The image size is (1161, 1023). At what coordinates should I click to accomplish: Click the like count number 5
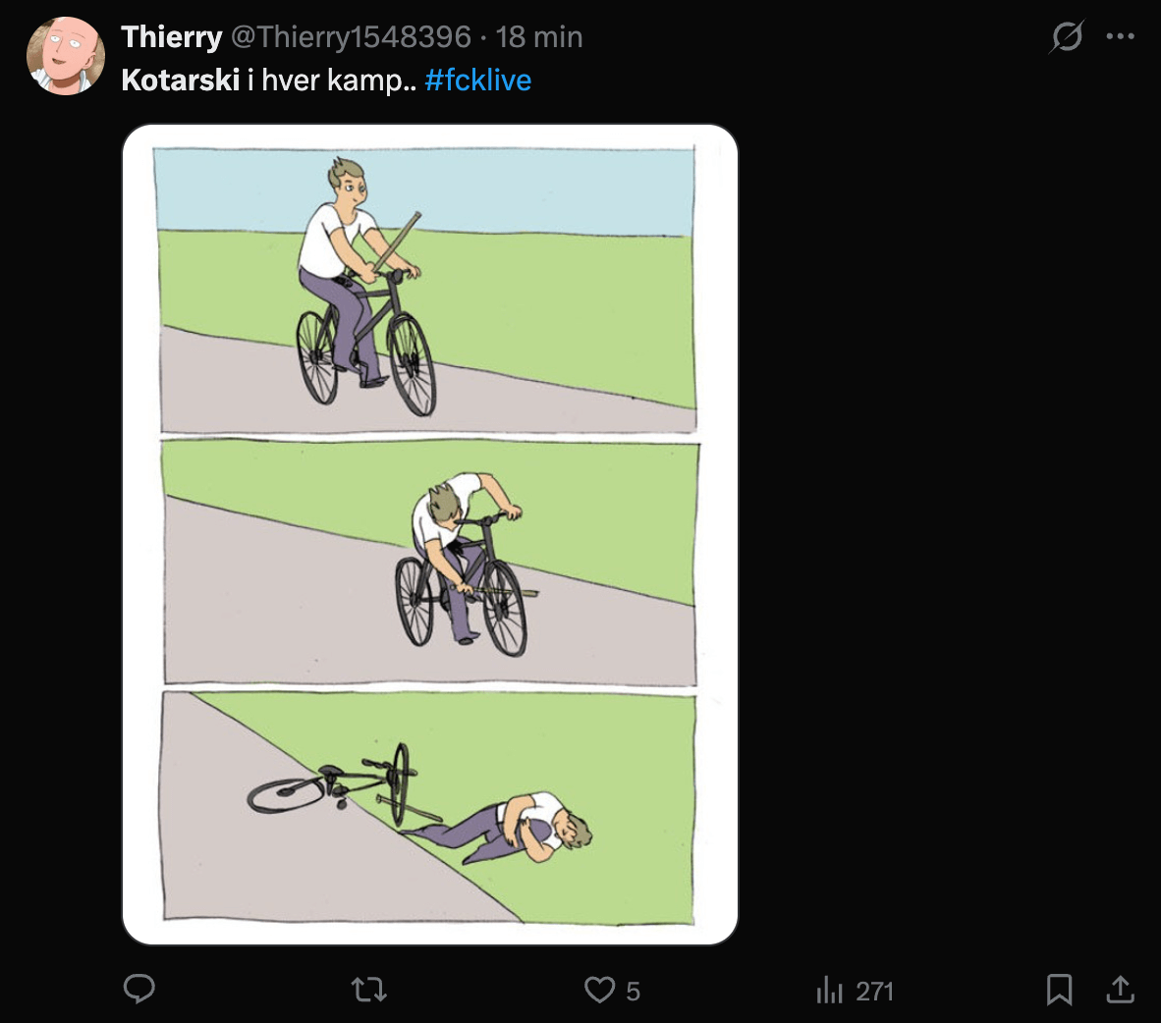(633, 992)
